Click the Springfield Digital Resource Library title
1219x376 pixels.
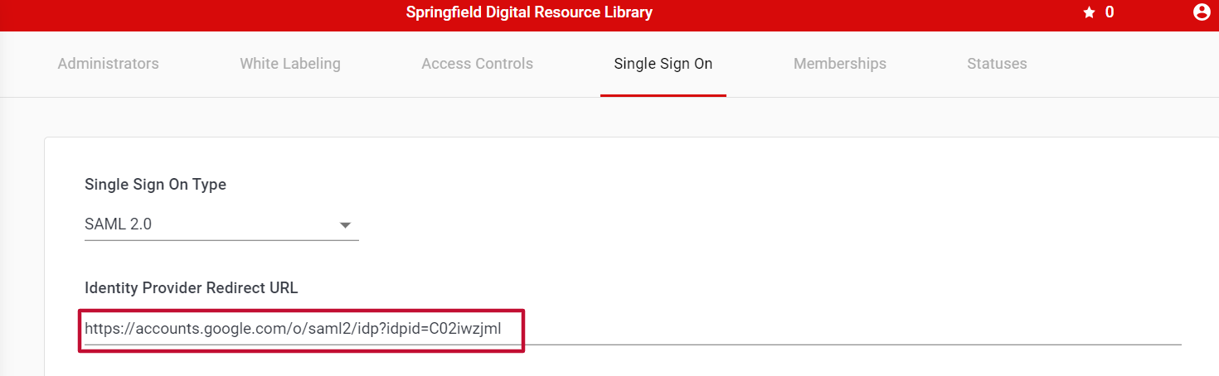tap(529, 12)
